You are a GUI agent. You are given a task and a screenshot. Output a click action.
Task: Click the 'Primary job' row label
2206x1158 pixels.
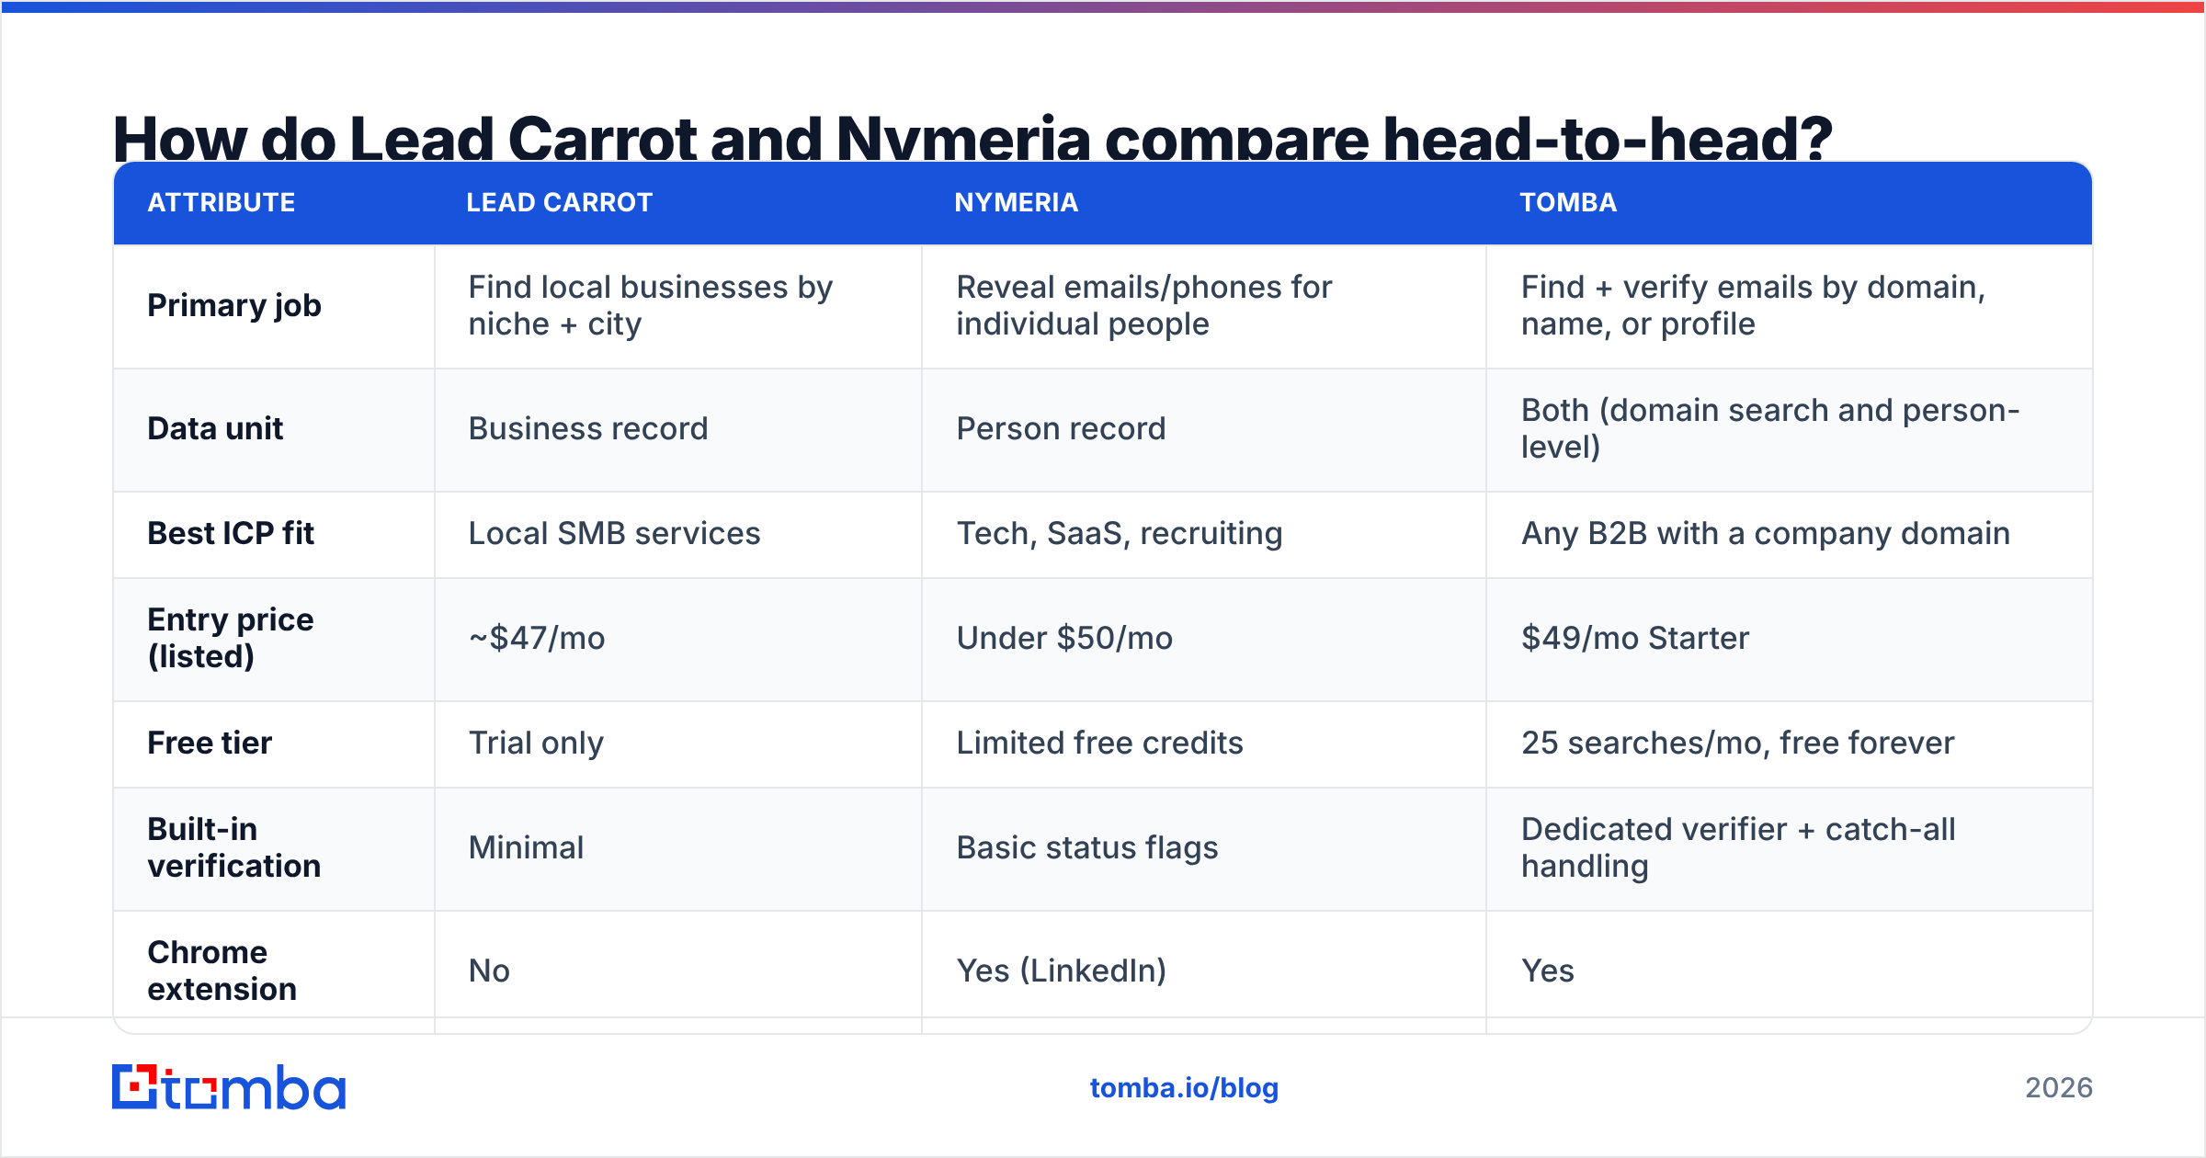234,305
